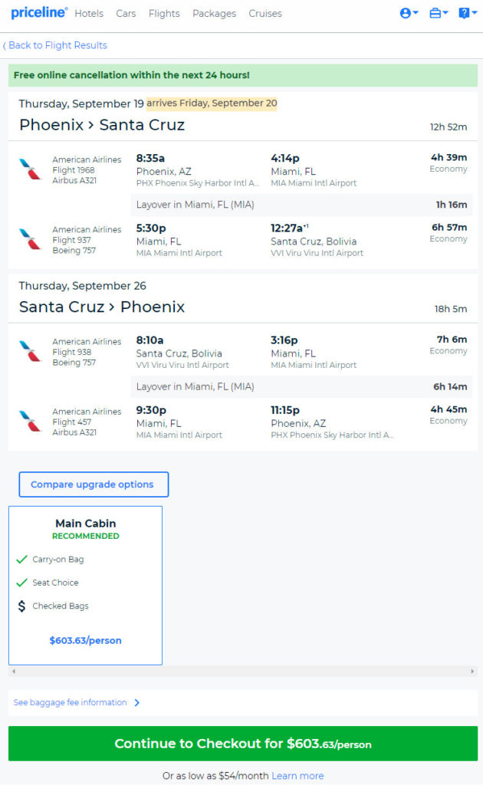Image resolution: width=483 pixels, height=785 pixels.
Task: Click American Airlines logo for Flight 938
Action: [30, 351]
